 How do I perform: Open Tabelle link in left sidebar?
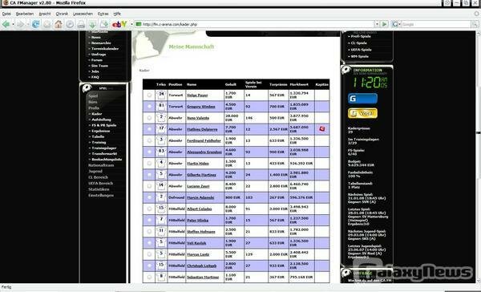(98, 136)
